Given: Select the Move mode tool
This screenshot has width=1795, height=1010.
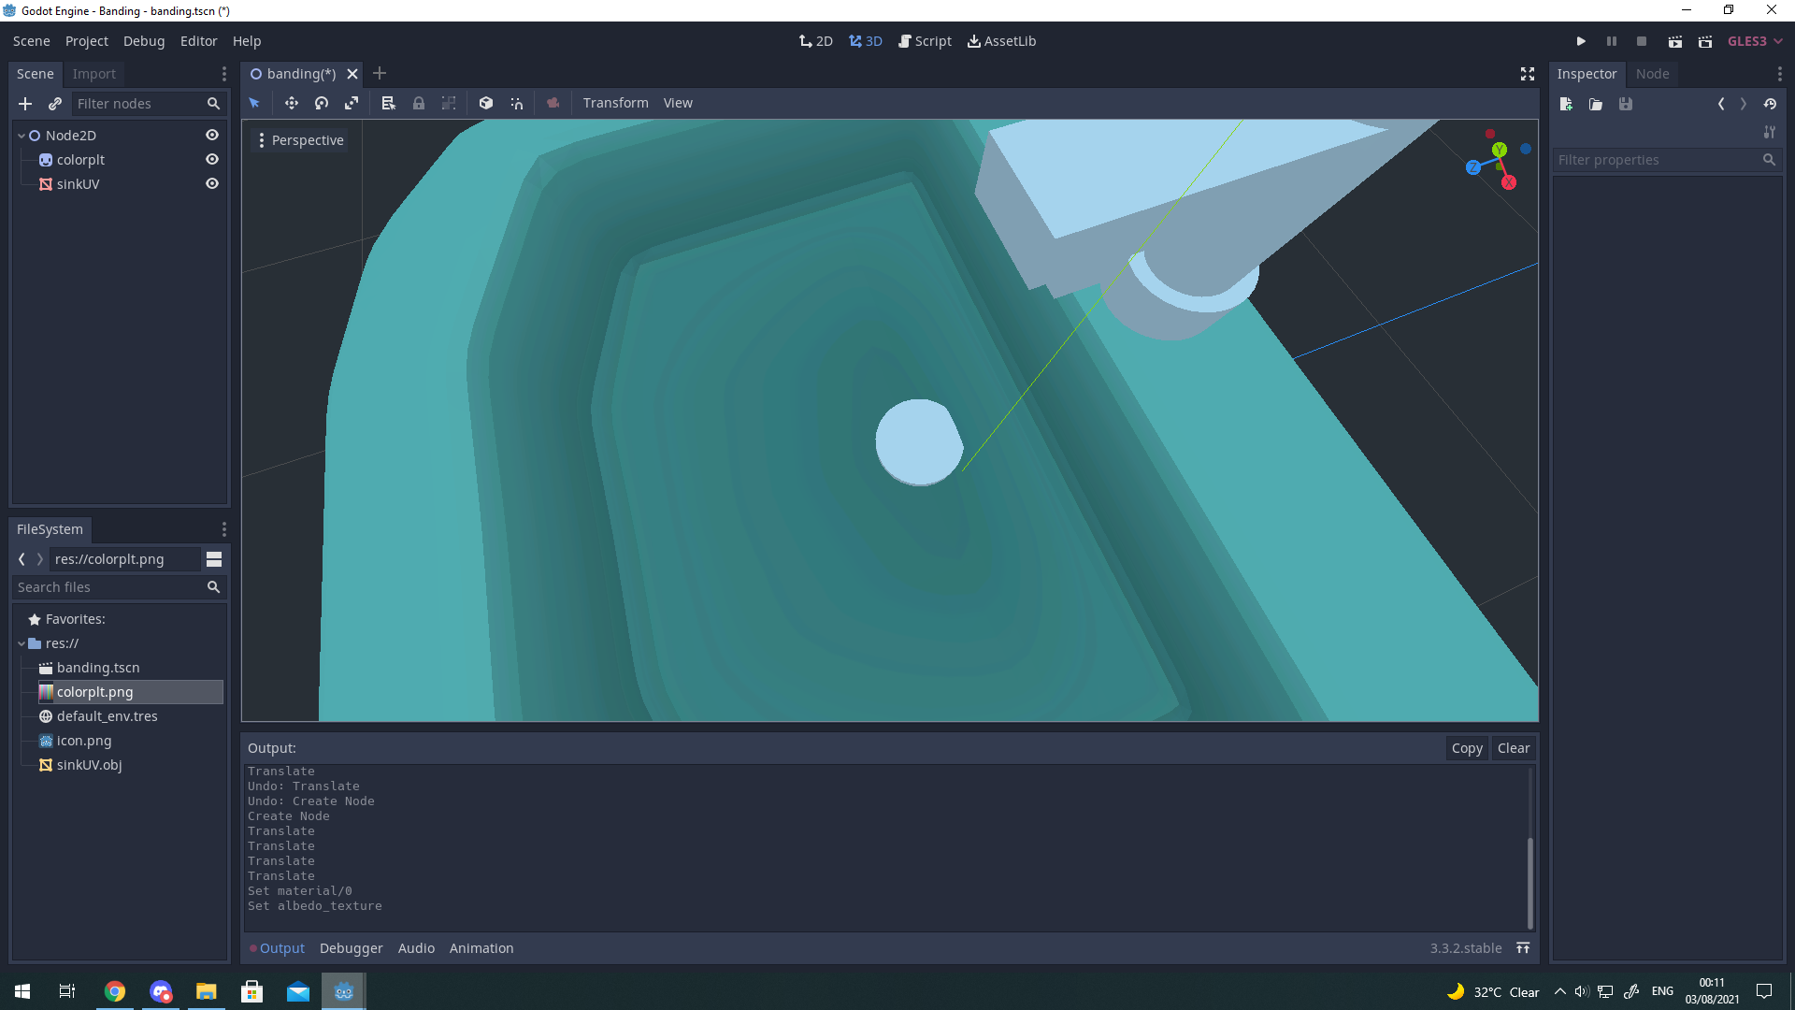Looking at the screenshot, I should 291,103.
